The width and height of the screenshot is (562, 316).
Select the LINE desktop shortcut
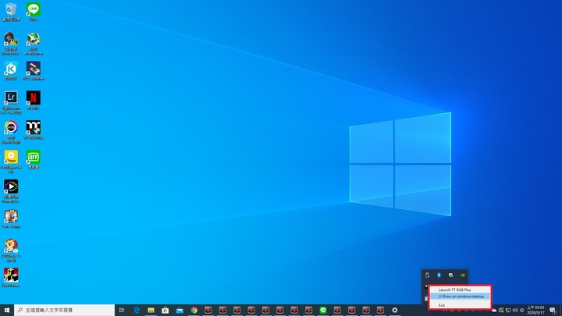pos(34,12)
